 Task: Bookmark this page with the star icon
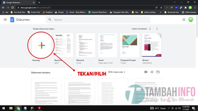tap(161, 8)
